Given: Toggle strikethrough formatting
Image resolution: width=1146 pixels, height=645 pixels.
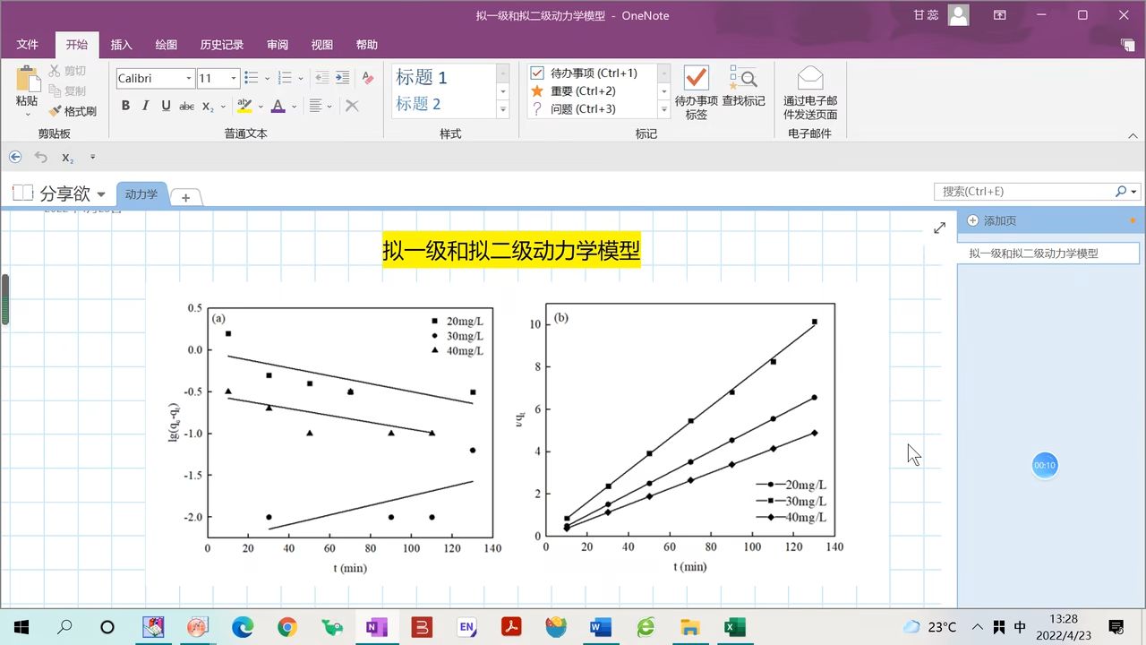Looking at the screenshot, I should (x=187, y=106).
